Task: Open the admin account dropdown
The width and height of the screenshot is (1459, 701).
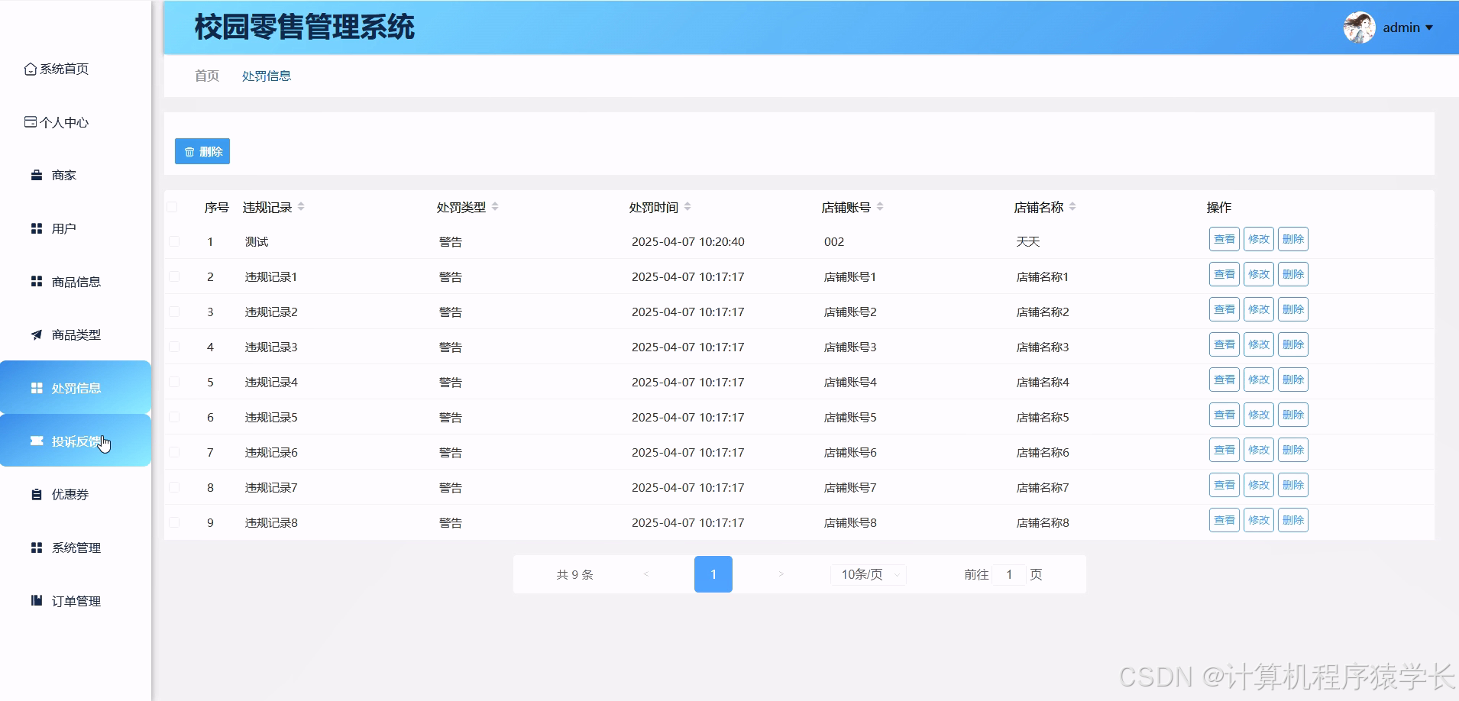Action: click(1402, 27)
